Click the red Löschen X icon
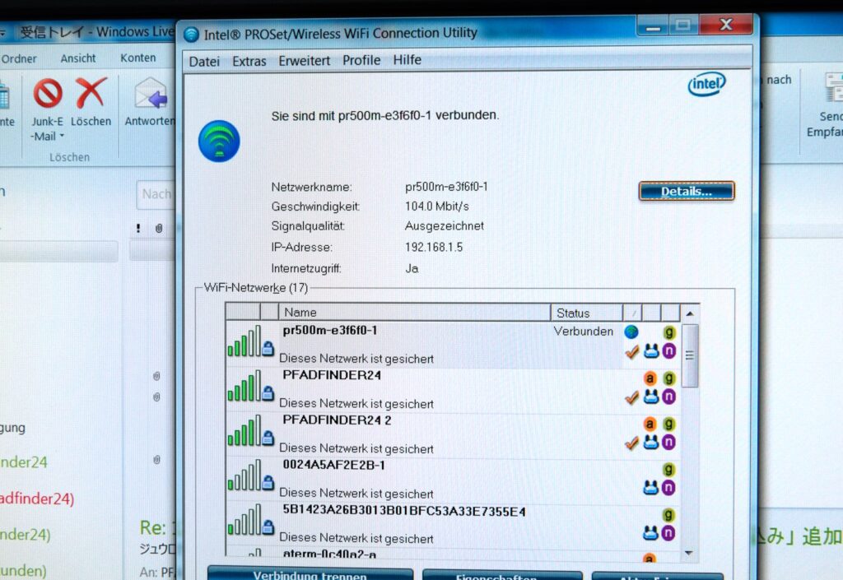The width and height of the screenshot is (843, 580). (91, 93)
